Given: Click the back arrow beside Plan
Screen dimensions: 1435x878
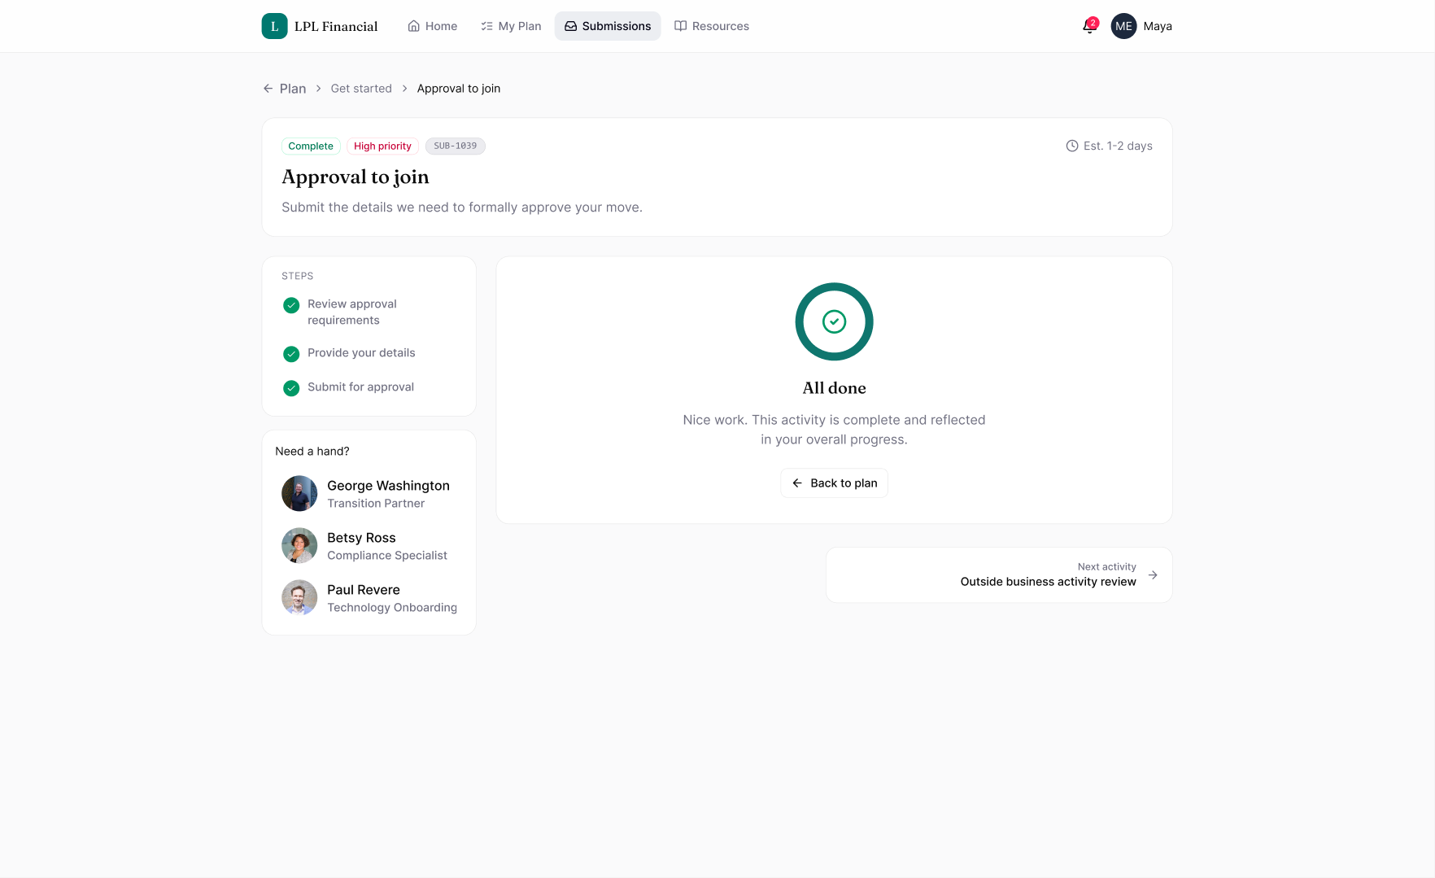Looking at the screenshot, I should click(268, 89).
